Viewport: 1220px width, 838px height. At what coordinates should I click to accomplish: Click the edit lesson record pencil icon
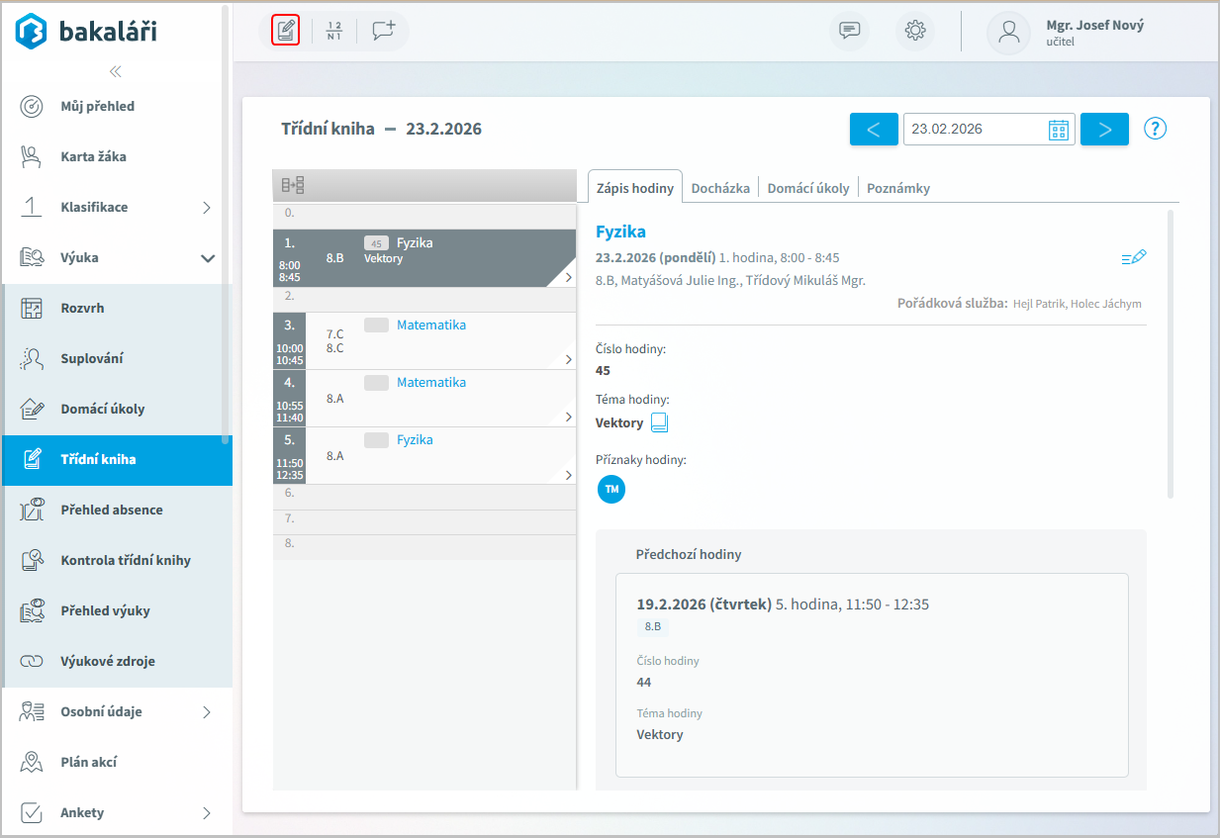(1134, 257)
